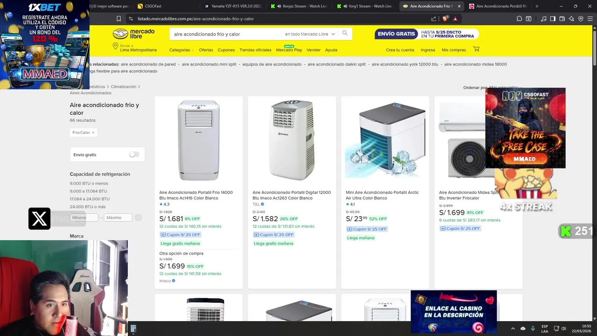Screen dimensions: 597x336
Task: Open Imaco 14000 Btu air conditioner image
Action: (199, 140)
